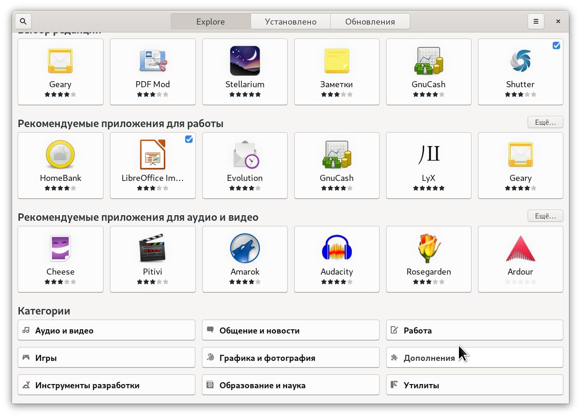Screen dimensions: 581x417
Task: Open the search magnifier button
Action: pyautogui.click(x=23, y=21)
